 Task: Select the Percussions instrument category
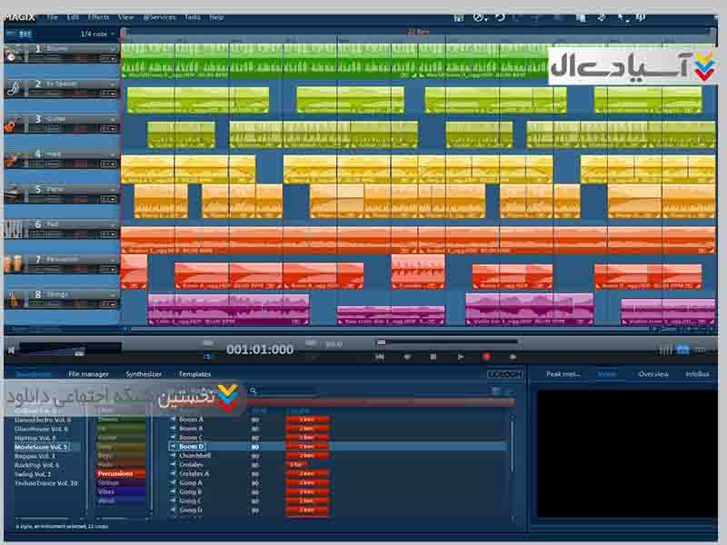pos(115,473)
